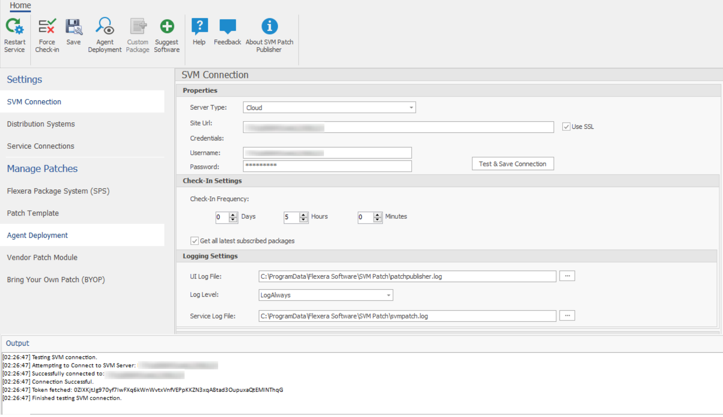Click the Custom Package ribbon icon
Image resolution: width=723 pixels, height=417 pixels.
click(x=138, y=27)
